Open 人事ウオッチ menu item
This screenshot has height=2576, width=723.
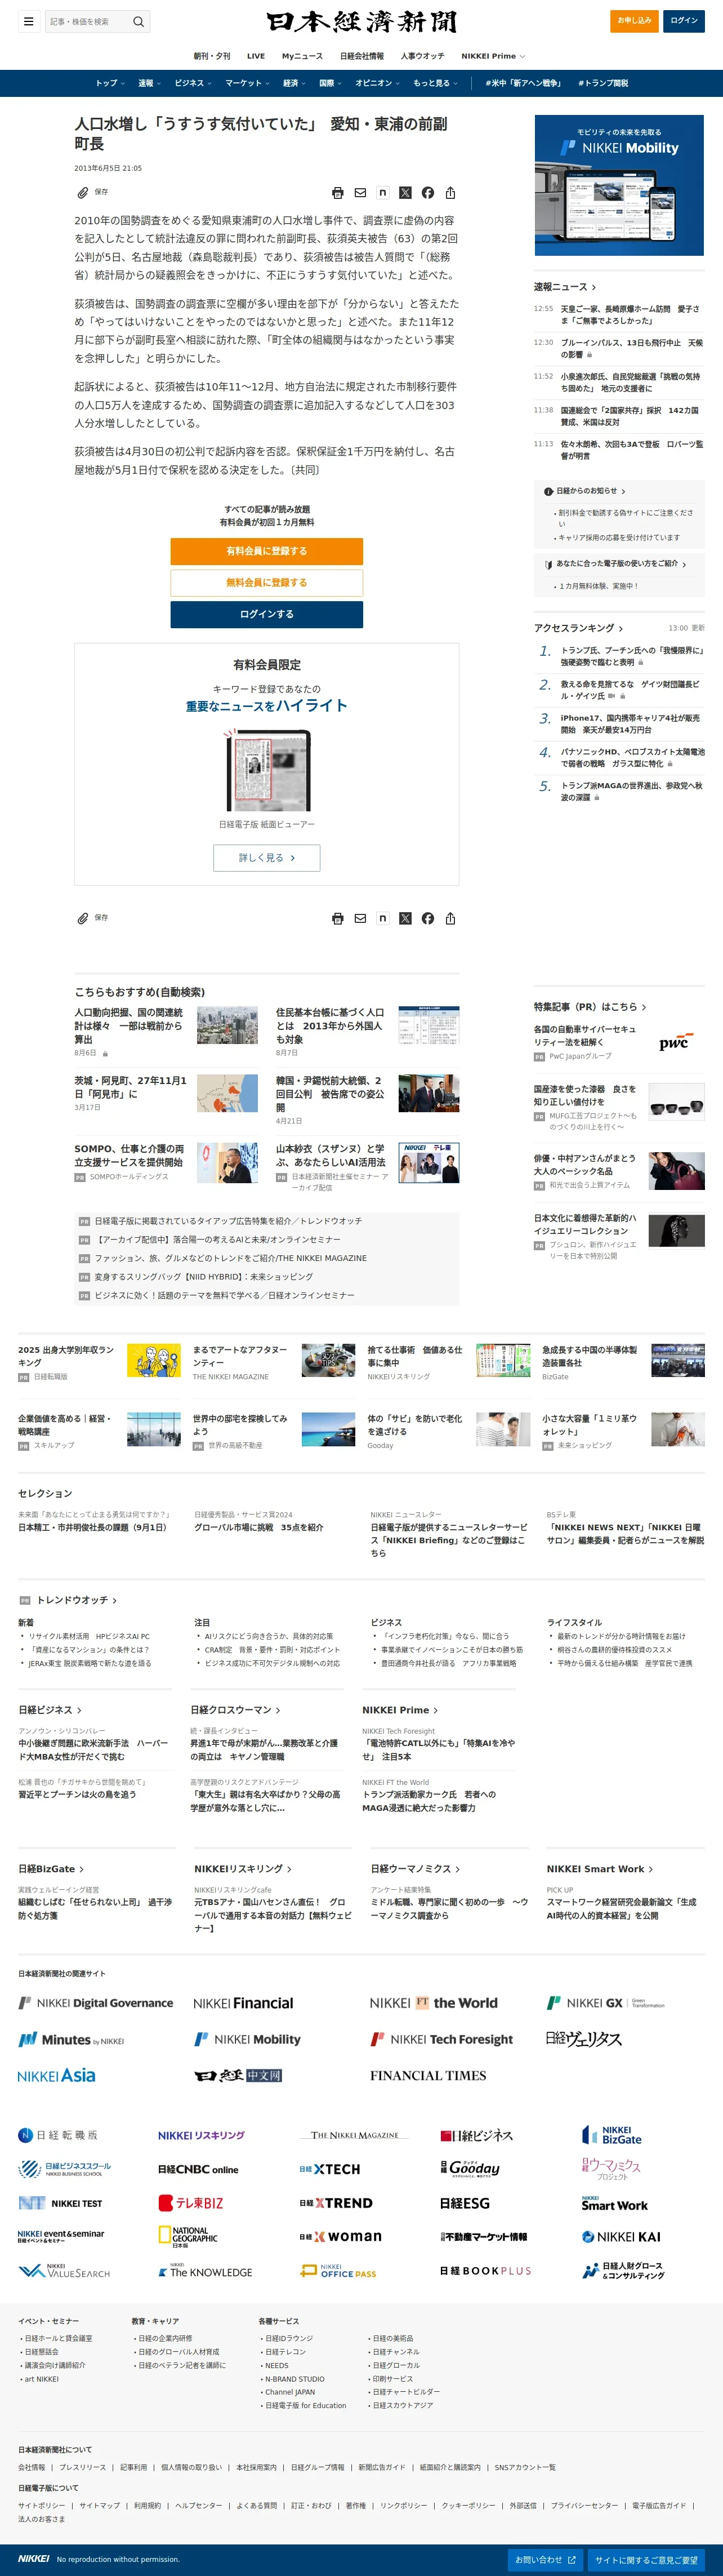point(422,56)
